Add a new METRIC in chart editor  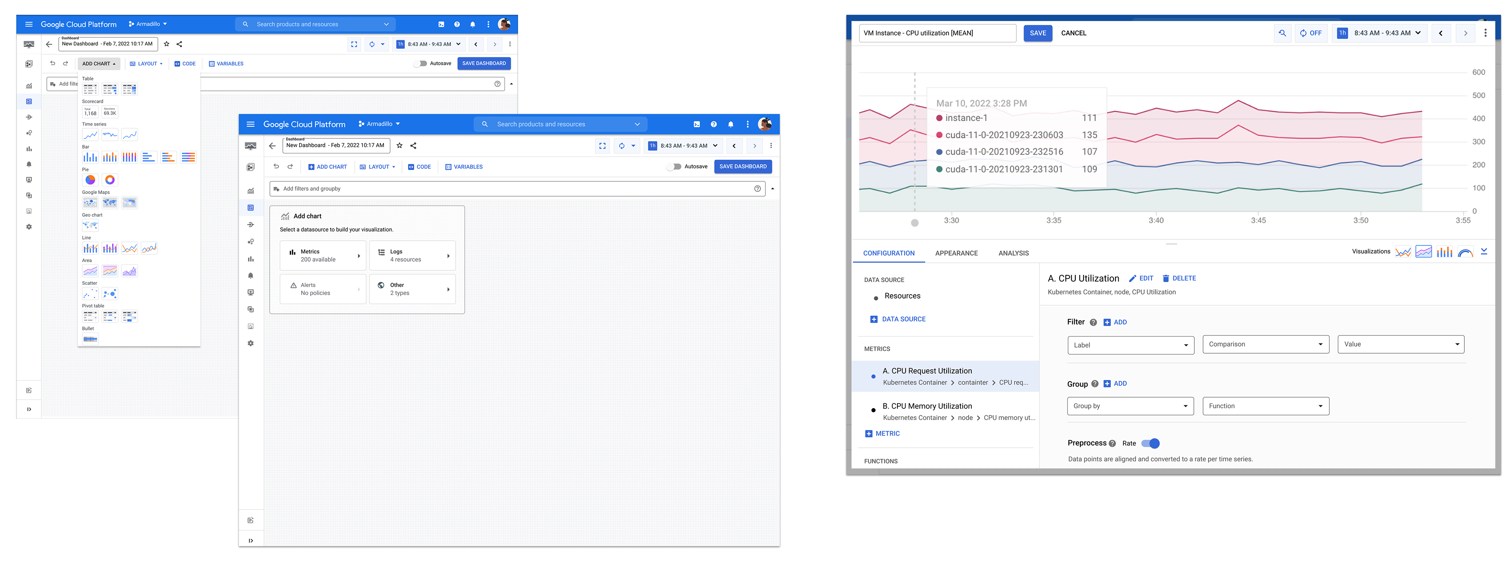pos(882,434)
